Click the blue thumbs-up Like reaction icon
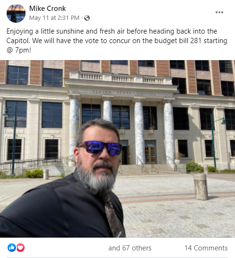Viewport: 235px width, 258px height. pyautogui.click(x=12, y=248)
